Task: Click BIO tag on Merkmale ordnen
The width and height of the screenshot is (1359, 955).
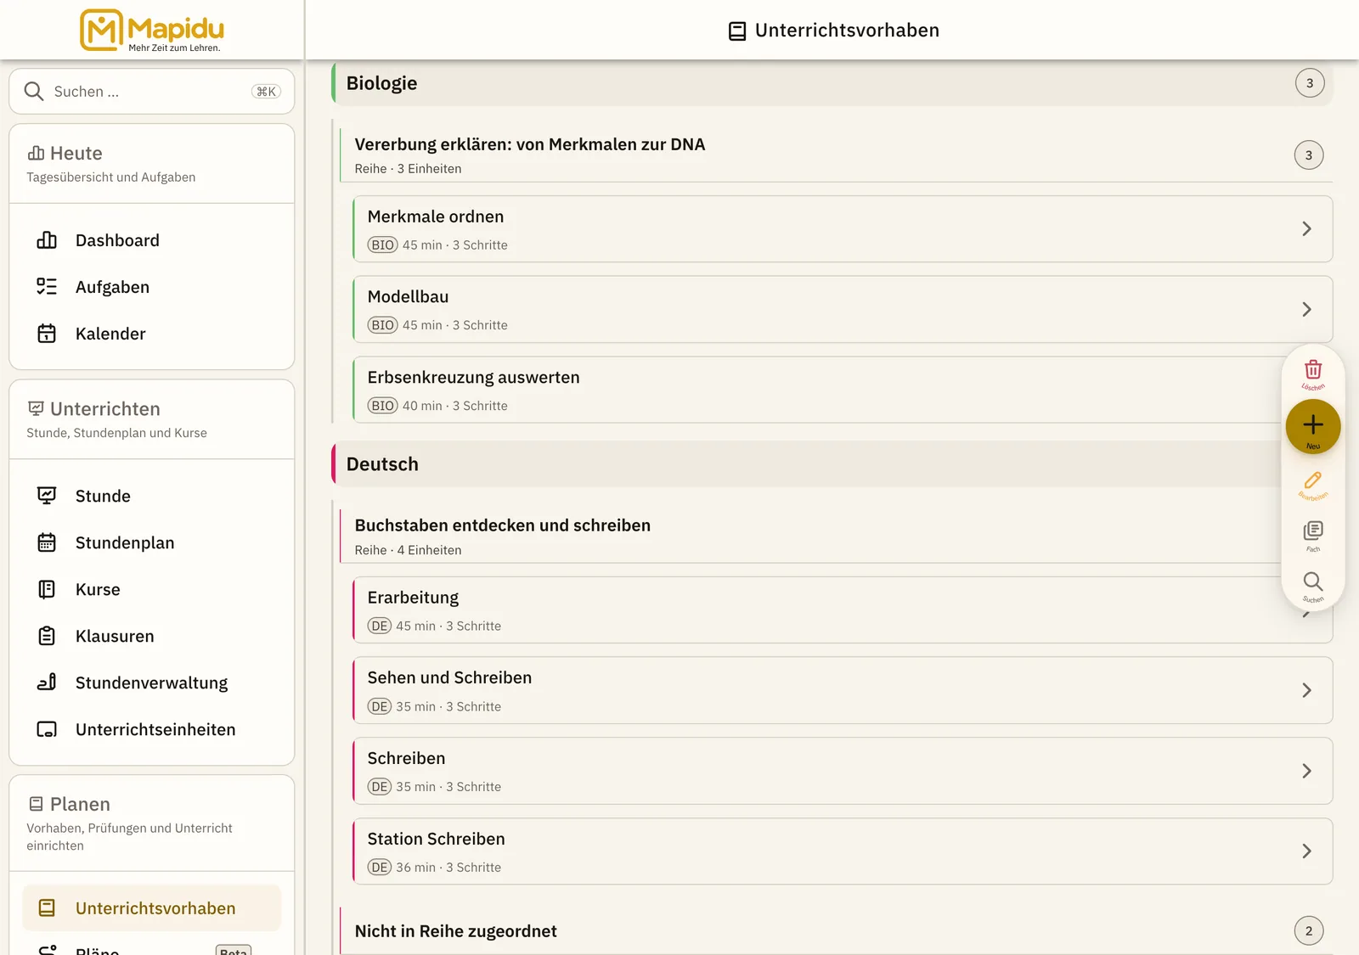Action: coord(383,245)
